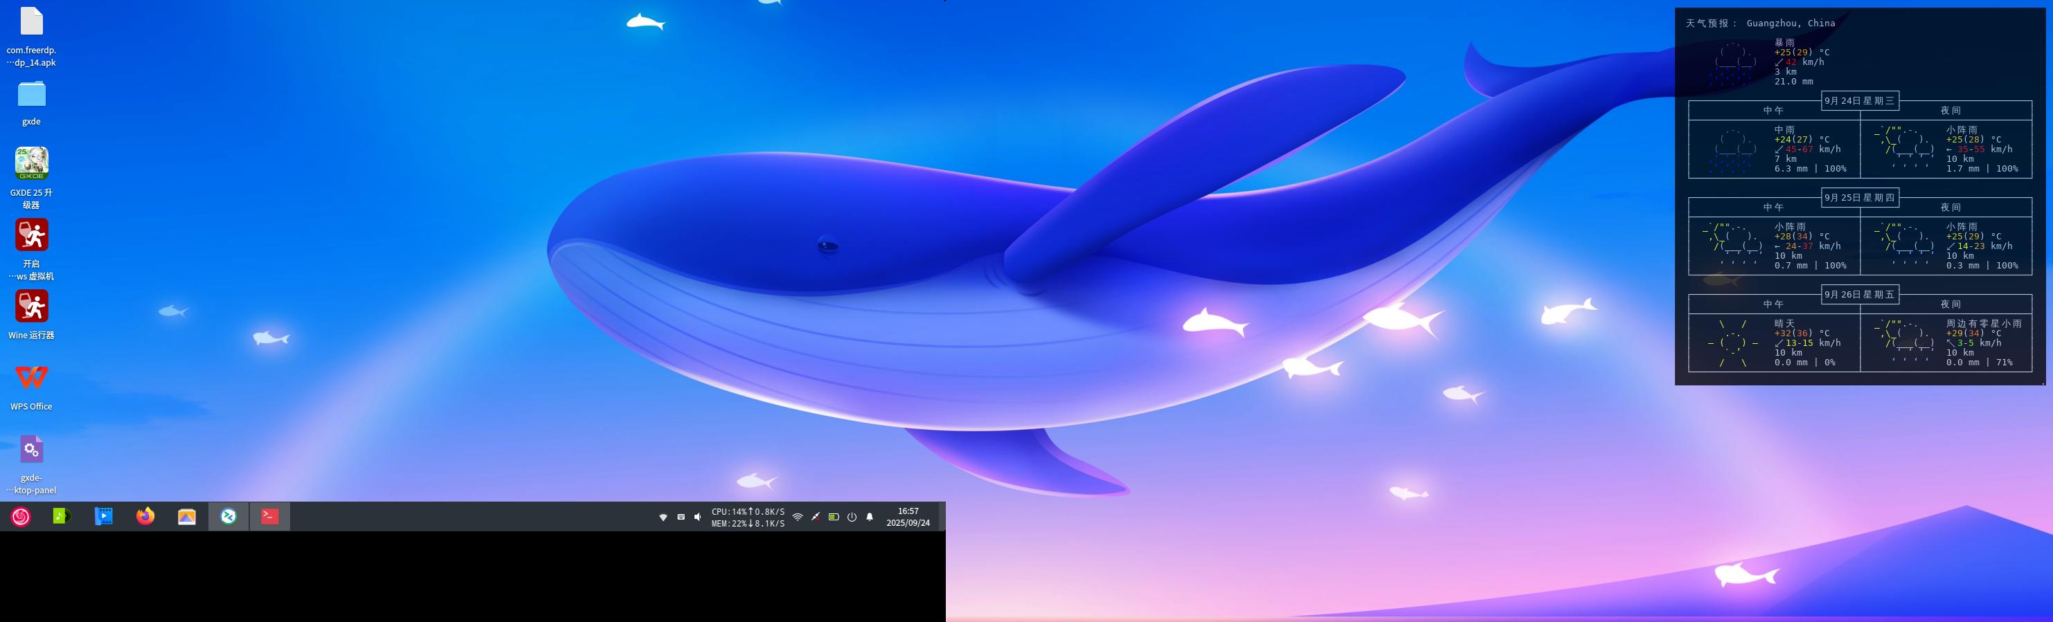Screen dimensions: 2053x622
Task: Check the battery status tray icon
Action: (834, 518)
